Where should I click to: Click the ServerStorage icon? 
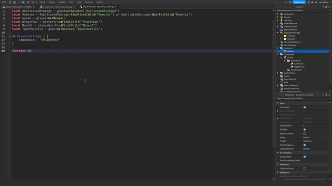coord(281,45)
